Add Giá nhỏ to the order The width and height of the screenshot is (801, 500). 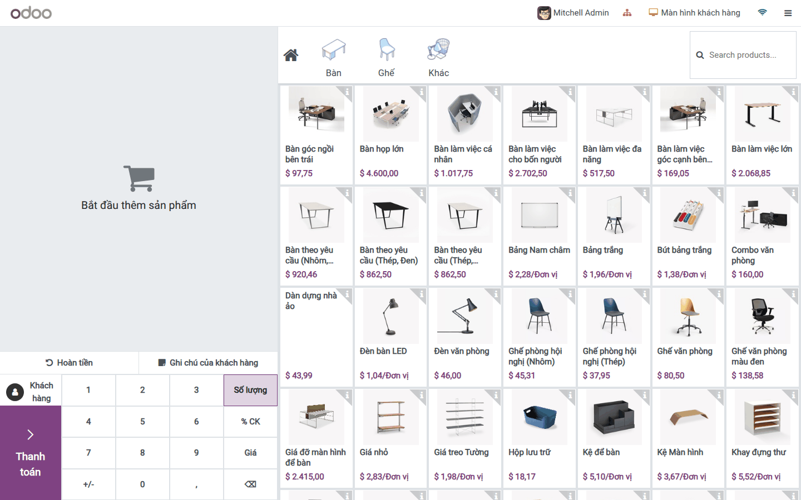point(391,438)
